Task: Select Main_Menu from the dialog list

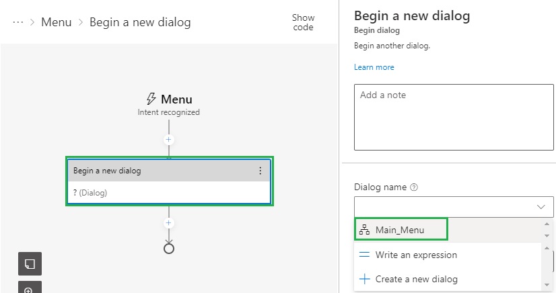Action: [x=400, y=230]
